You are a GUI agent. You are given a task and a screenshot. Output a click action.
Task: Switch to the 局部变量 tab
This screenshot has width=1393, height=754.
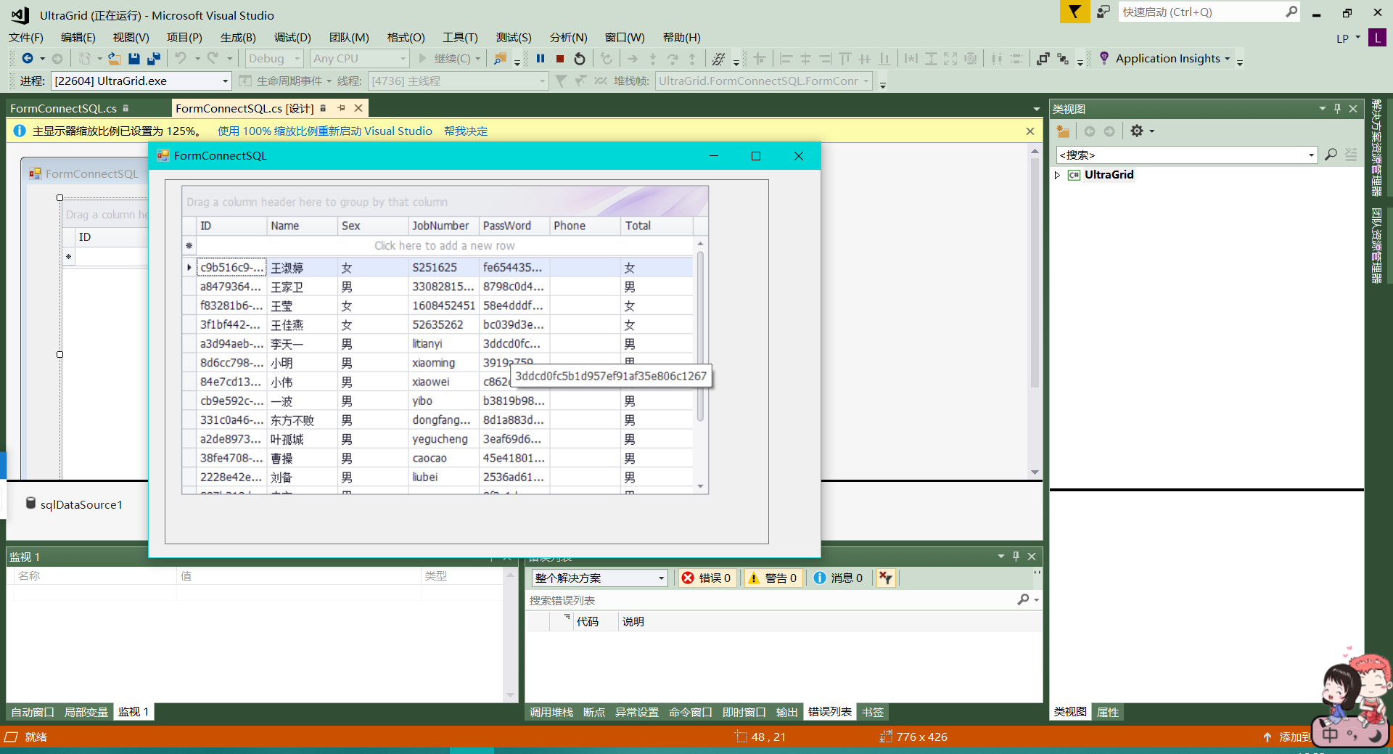(x=86, y=712)
